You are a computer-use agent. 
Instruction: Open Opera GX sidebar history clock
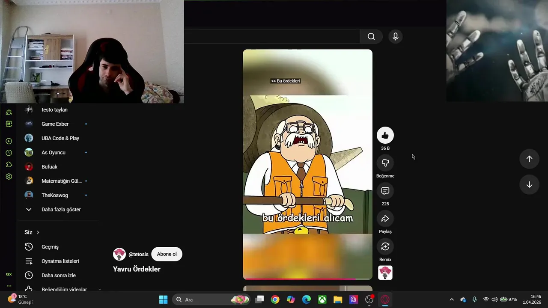(9, 153)
